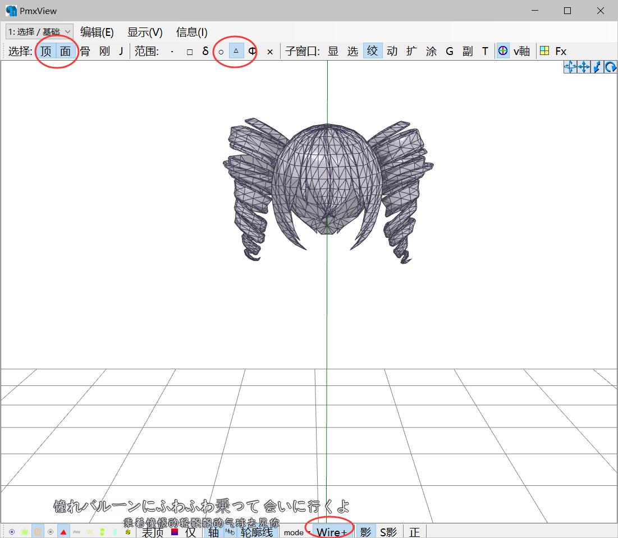618x538 pixels.
Task: Click the Fx button
Action: click(x=561, y=51)
